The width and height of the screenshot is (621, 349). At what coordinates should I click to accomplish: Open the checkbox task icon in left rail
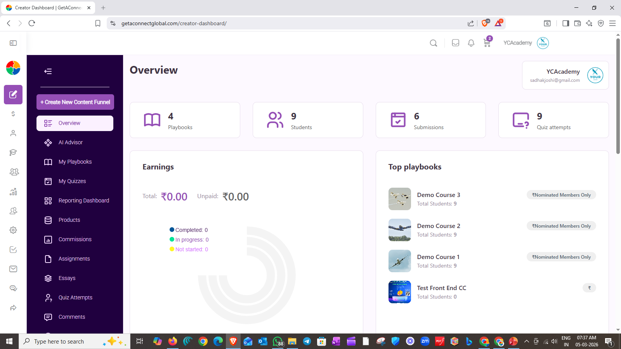click(13, 249)
